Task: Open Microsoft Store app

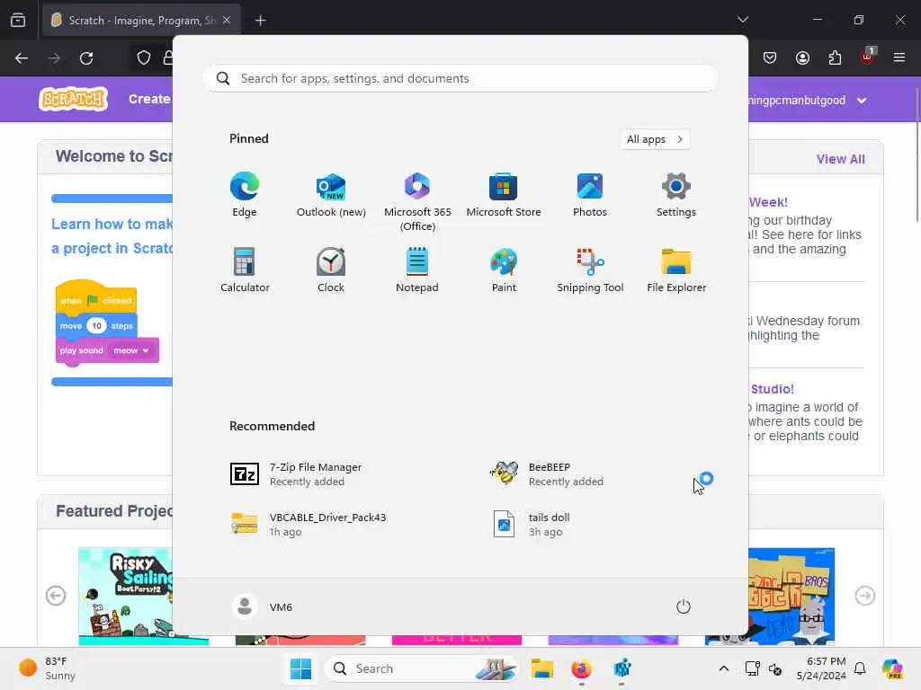Action: (504, 195)
